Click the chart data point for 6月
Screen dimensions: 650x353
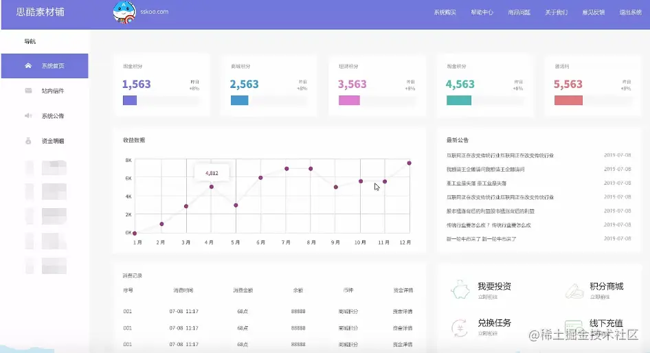[x=260, y=178]
